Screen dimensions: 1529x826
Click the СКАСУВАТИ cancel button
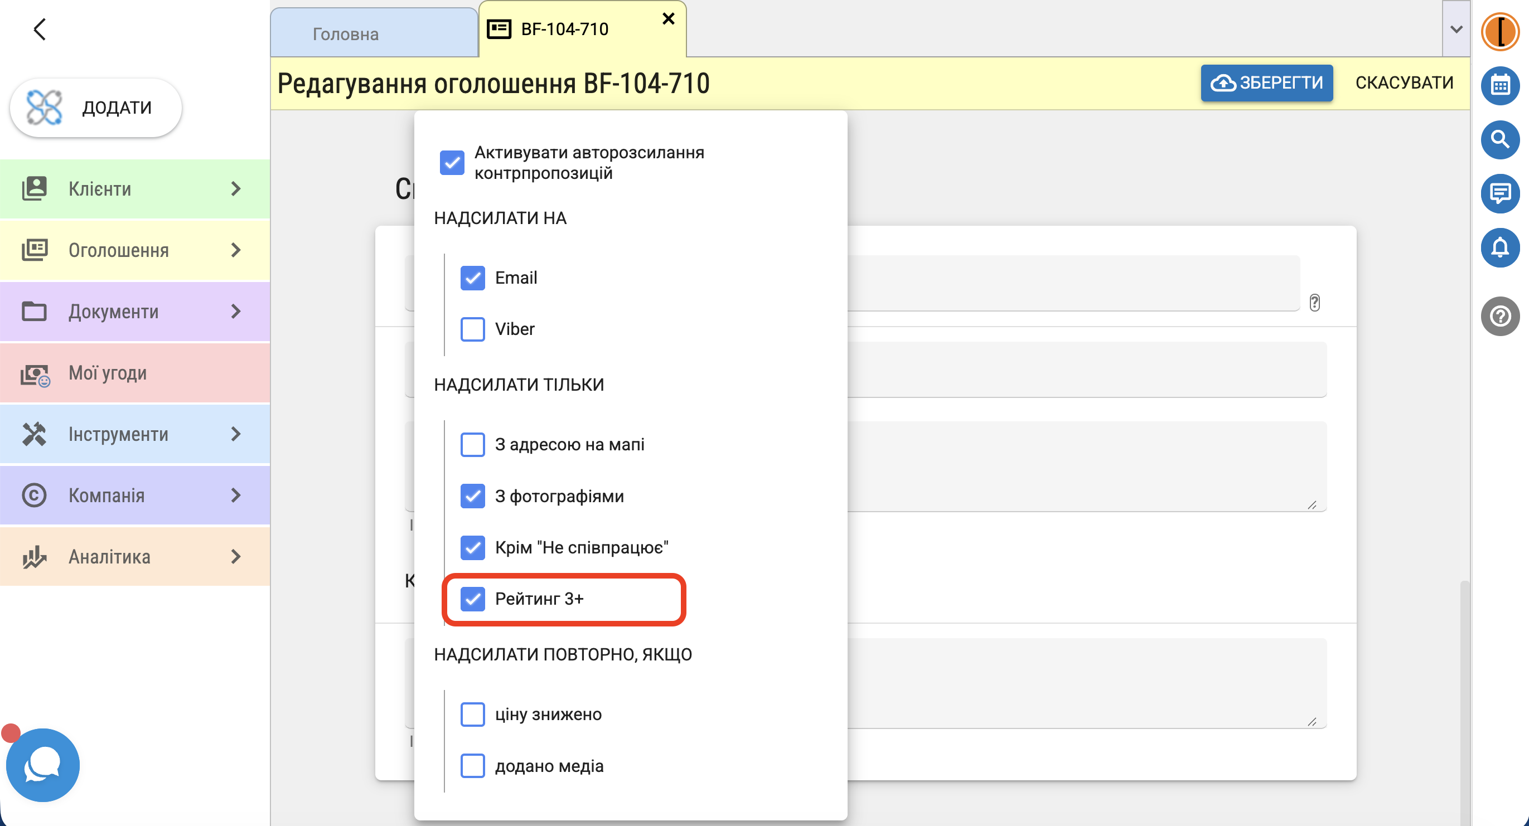click(x=1404, y=82)
